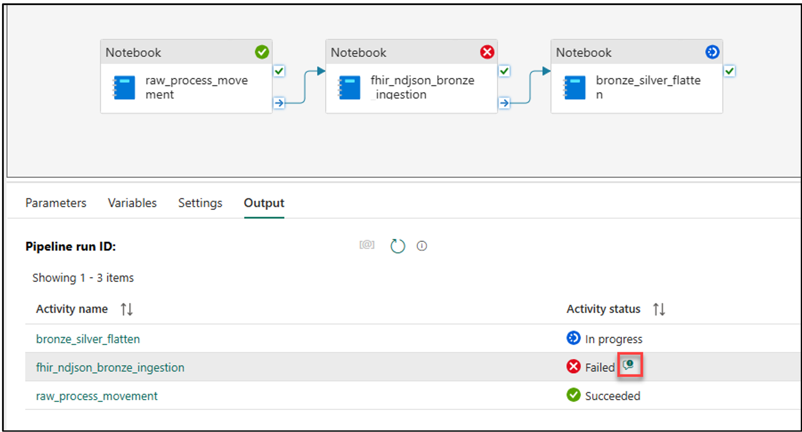Open the Settings tab

(x=200, y=203)
